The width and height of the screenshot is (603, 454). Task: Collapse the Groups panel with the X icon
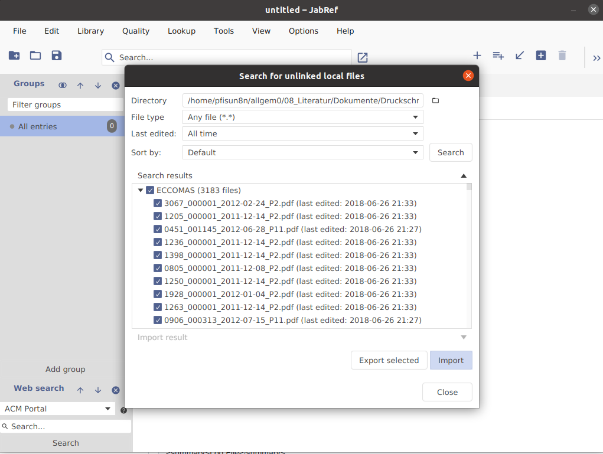tap(116, 85)
